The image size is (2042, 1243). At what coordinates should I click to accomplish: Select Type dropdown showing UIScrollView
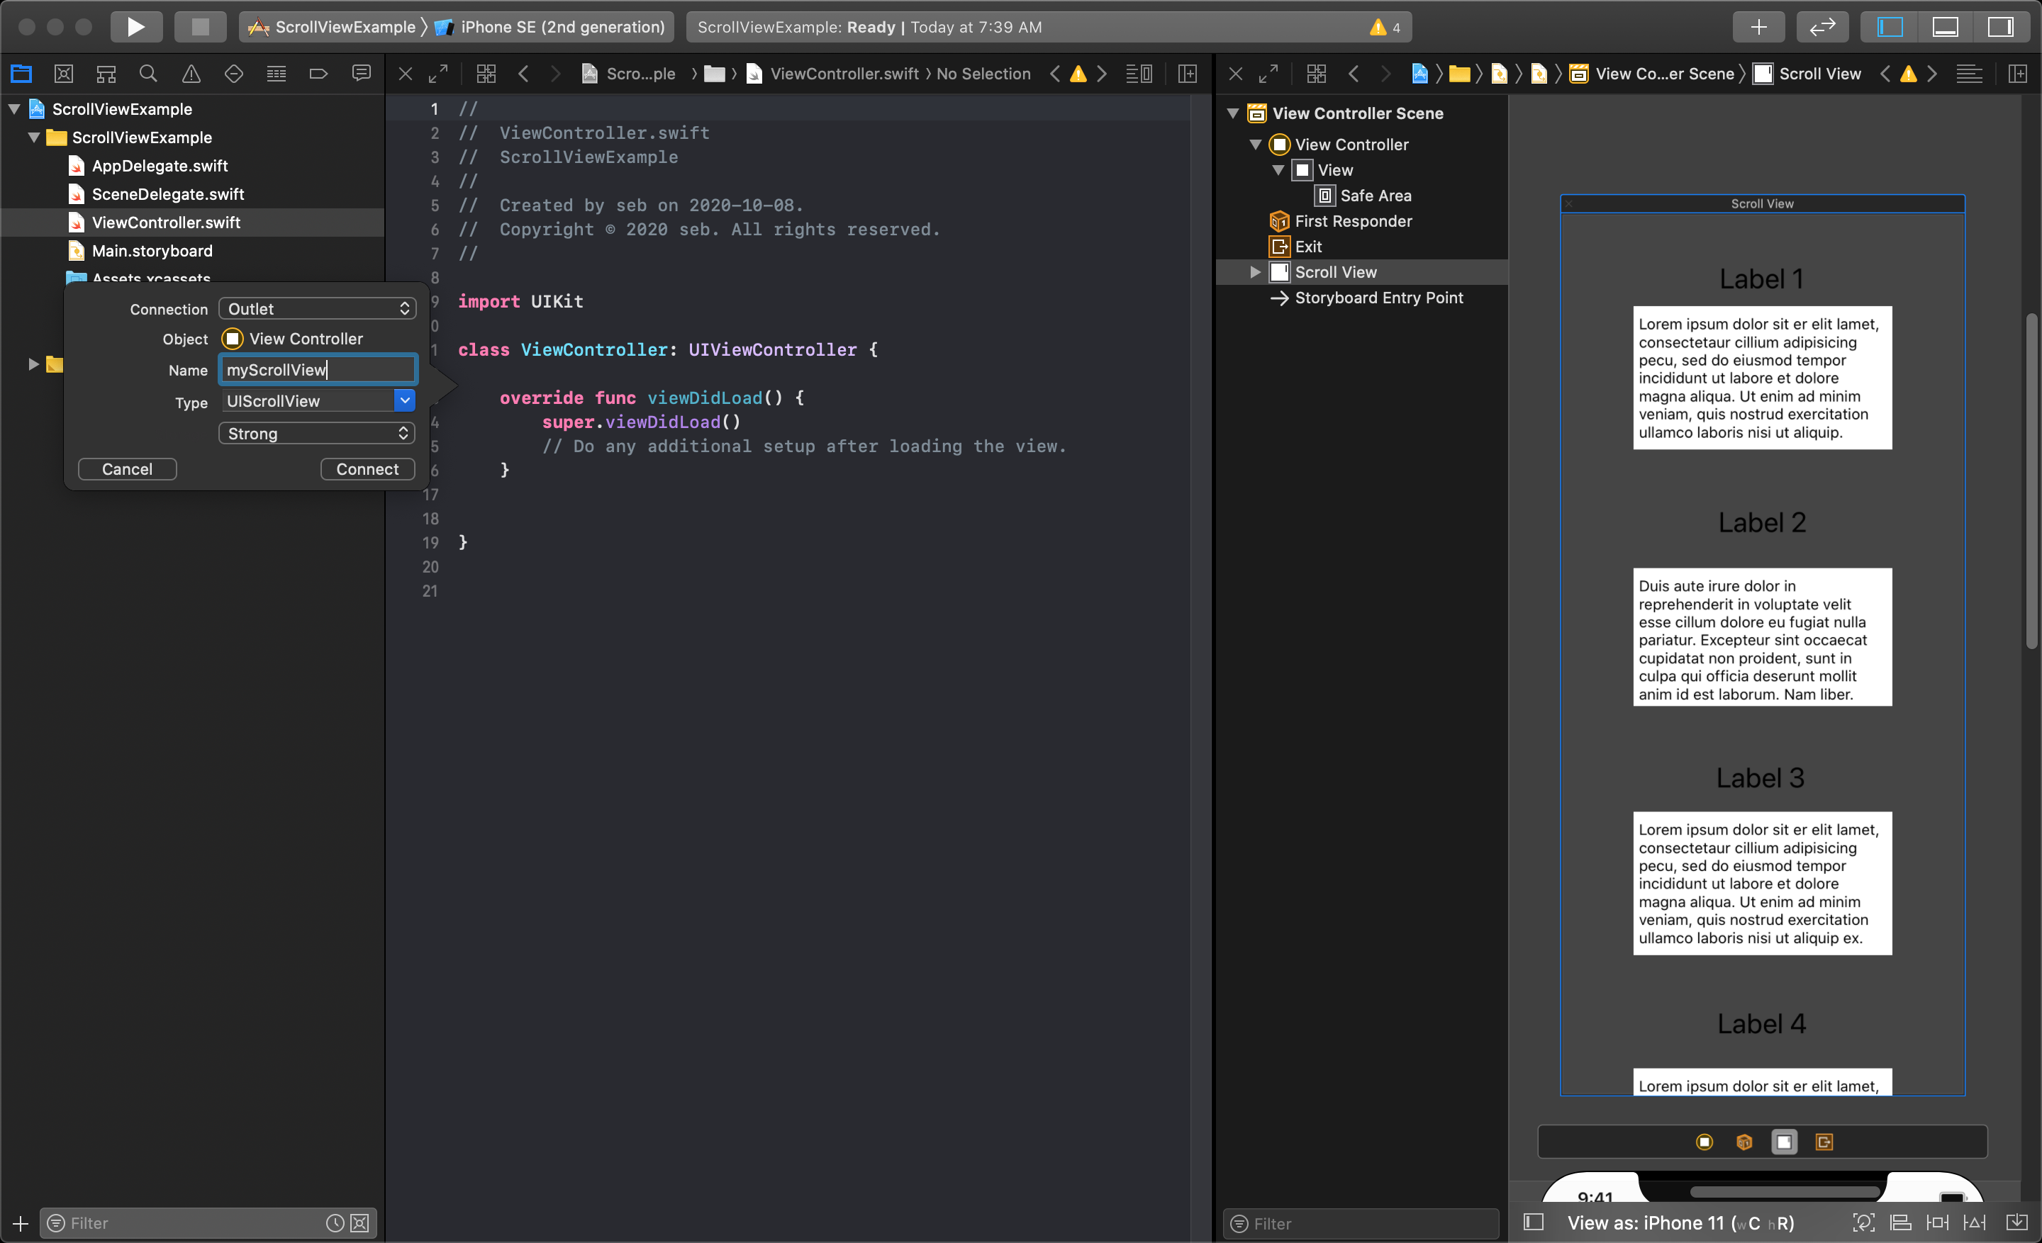(315, 400)
